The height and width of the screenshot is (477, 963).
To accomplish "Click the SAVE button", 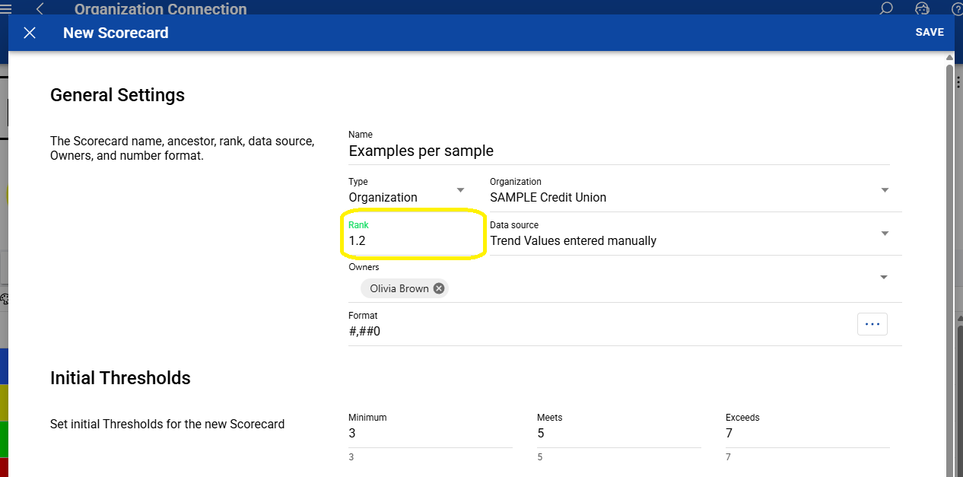I will [x=930, y=32].
